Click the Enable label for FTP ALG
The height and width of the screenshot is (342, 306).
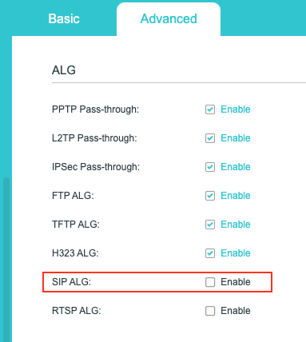tap(236, 196)
